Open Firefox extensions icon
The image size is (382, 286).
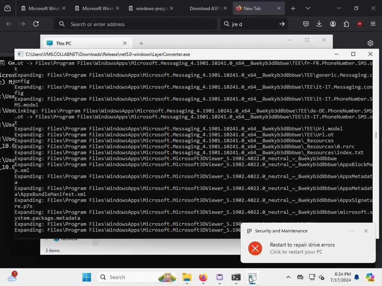pyautogui.click(x=346, y=24)
